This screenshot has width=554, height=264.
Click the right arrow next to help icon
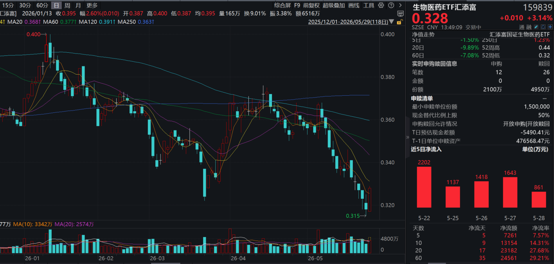coord(400,5)
